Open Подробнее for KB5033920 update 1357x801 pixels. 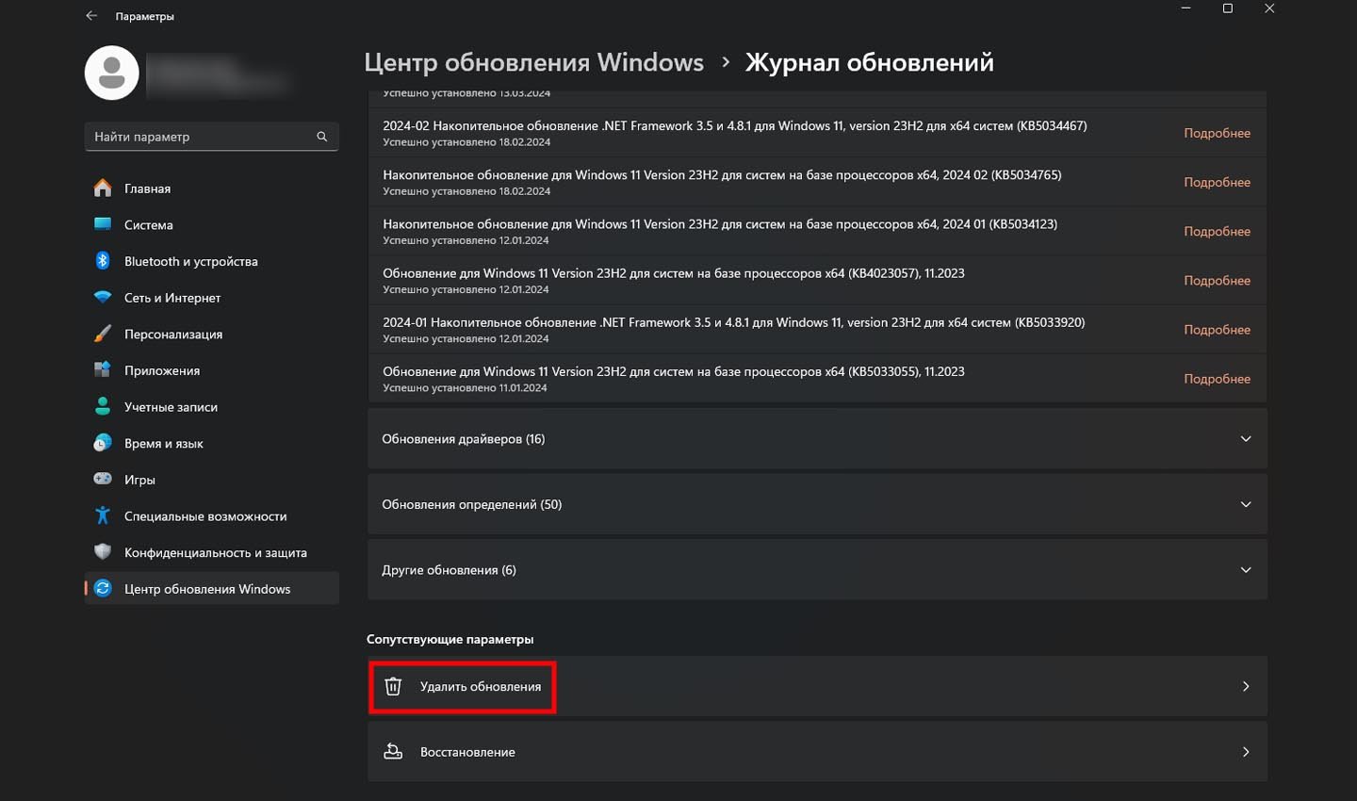(x=1217, y=329)
